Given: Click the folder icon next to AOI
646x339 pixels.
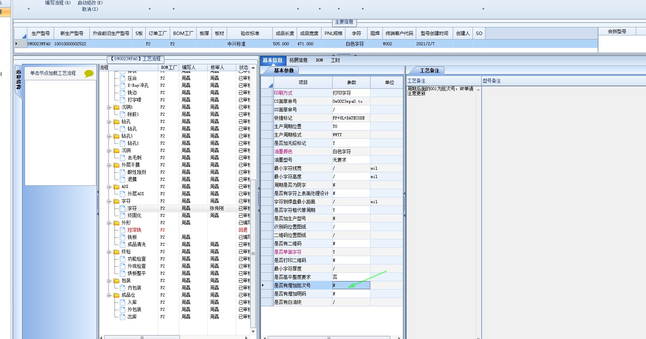Looking at the screenshot, I should [117, 187].
